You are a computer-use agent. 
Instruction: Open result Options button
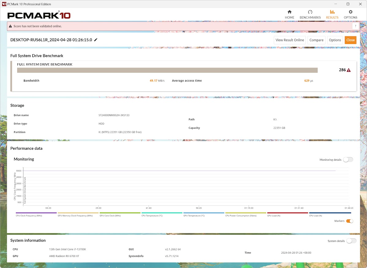pos(335,40)
